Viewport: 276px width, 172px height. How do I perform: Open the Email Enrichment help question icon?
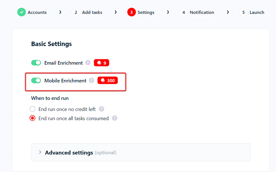tap(88, 63)
